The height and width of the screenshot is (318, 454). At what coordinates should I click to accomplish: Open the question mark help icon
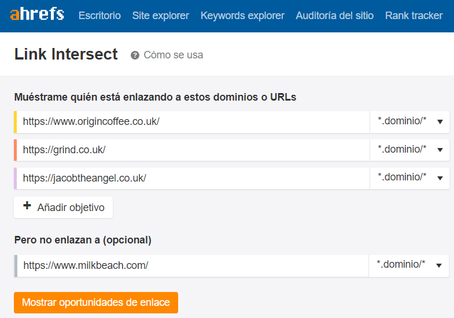pyautogui.click(x=135, y=55)
